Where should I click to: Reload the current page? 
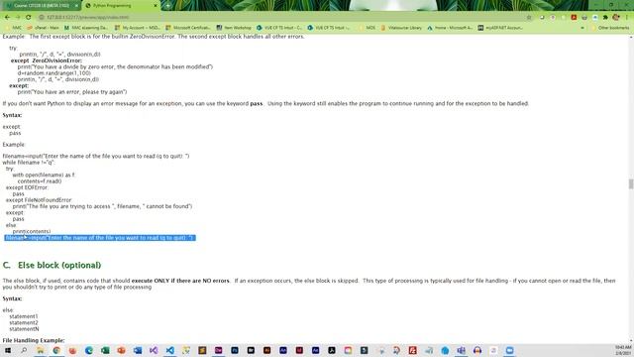(x=28, y=18)
